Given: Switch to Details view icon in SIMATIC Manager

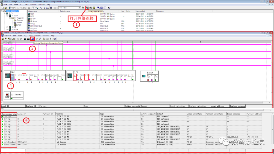Looking at the screenshot, I should point(51,8).
